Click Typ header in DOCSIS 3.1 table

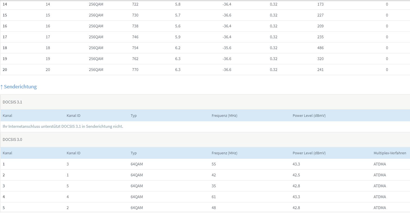pyautogui.click(x=134, y=116)
